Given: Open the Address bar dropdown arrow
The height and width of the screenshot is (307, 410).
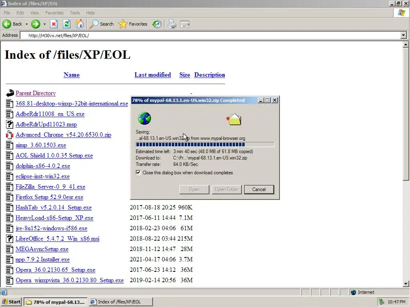Looking at the screenshot, I should (404, 35).
